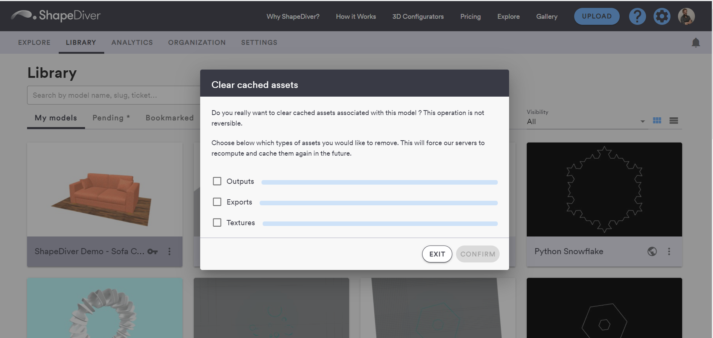Switch to list view layout
This screenshot has width=713, height=338.
pyautogui.click(x=673, y=120)
